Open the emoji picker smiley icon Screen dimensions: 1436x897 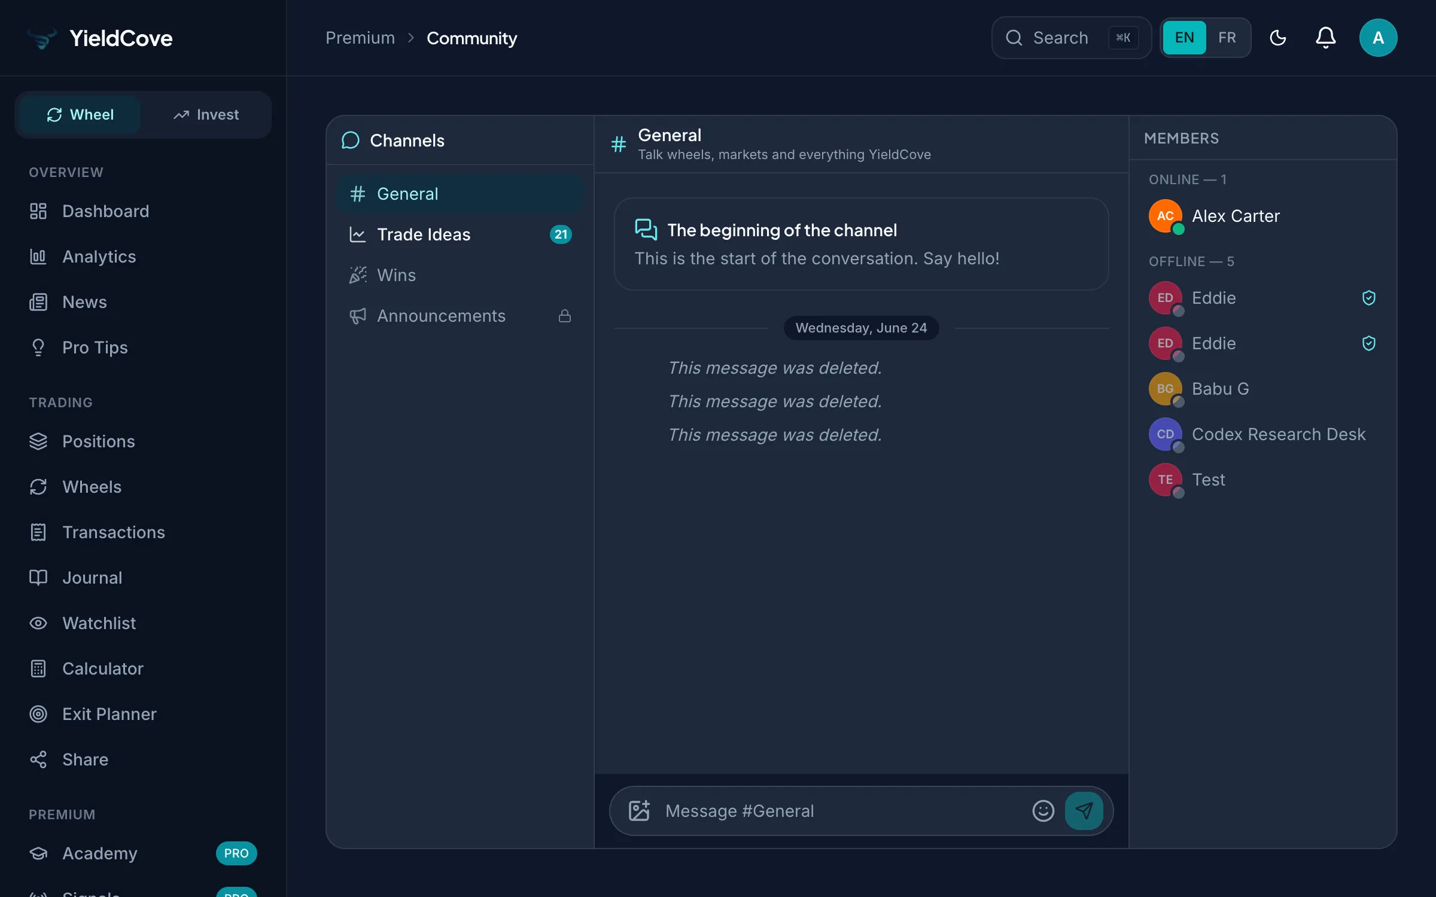[1043, 811]
